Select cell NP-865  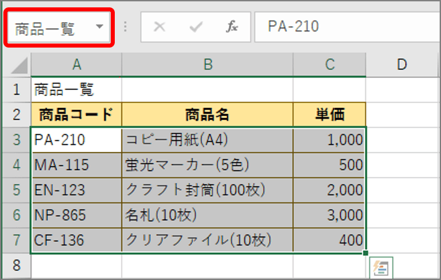tap(77, 215)
